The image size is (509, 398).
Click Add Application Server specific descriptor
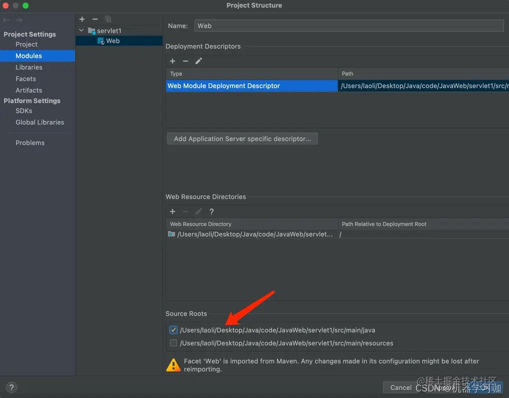(x=242, y=139)
